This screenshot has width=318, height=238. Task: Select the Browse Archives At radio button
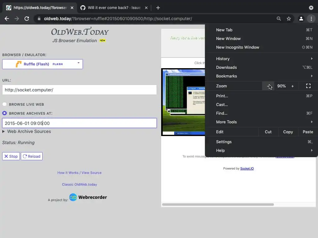(4, 113)
